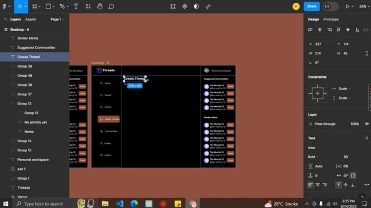
Task: Open text styles four-dot icon
Action: tap(366, 138)
